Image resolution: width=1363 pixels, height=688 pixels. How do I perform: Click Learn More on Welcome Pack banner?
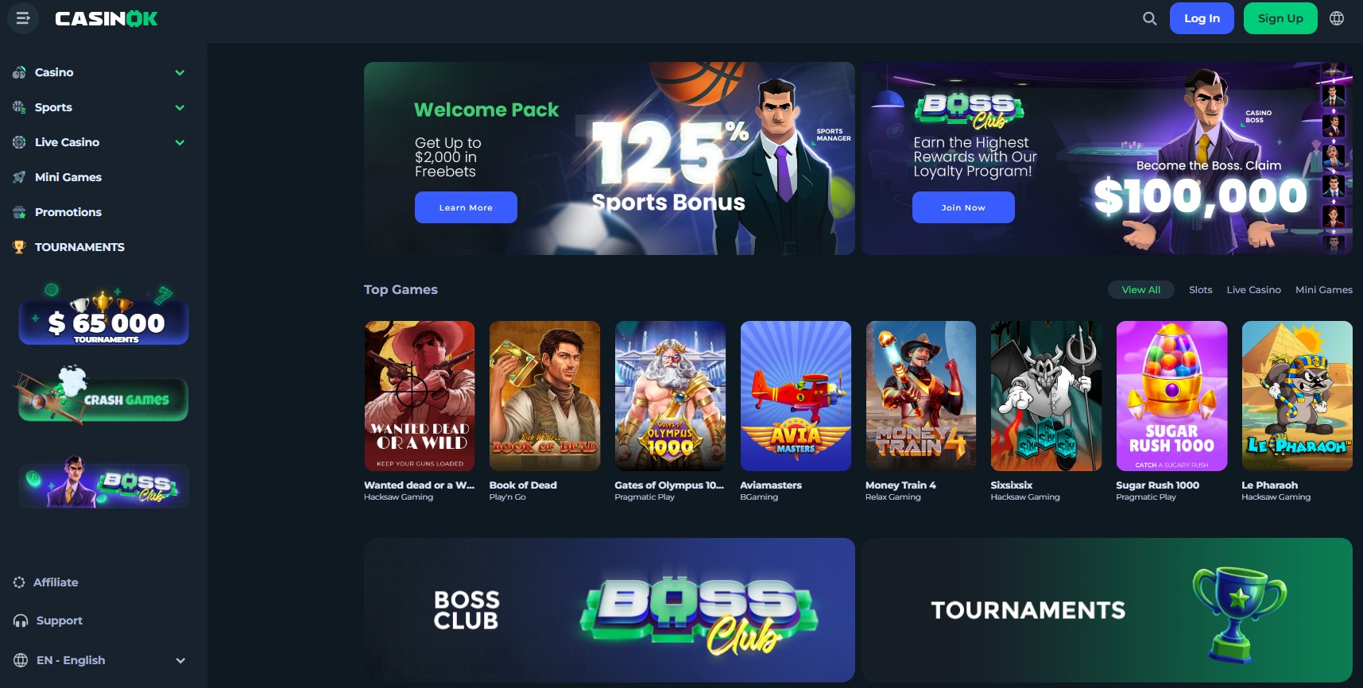pos(466,207)
